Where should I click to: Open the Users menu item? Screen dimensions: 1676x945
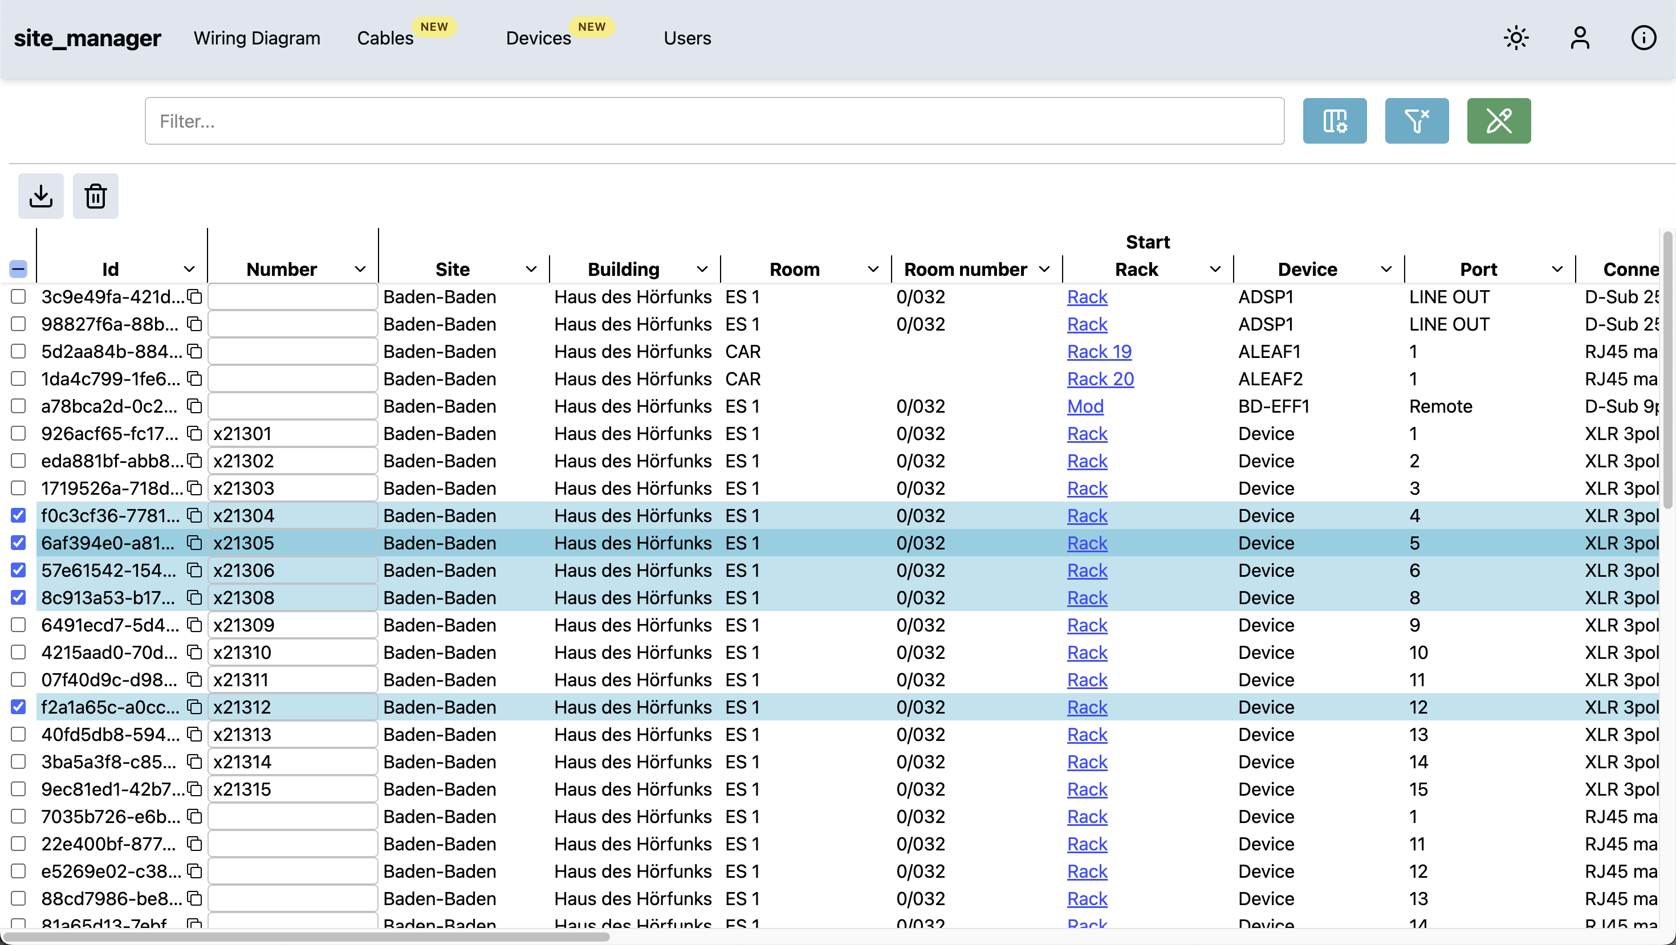(687, 38)
